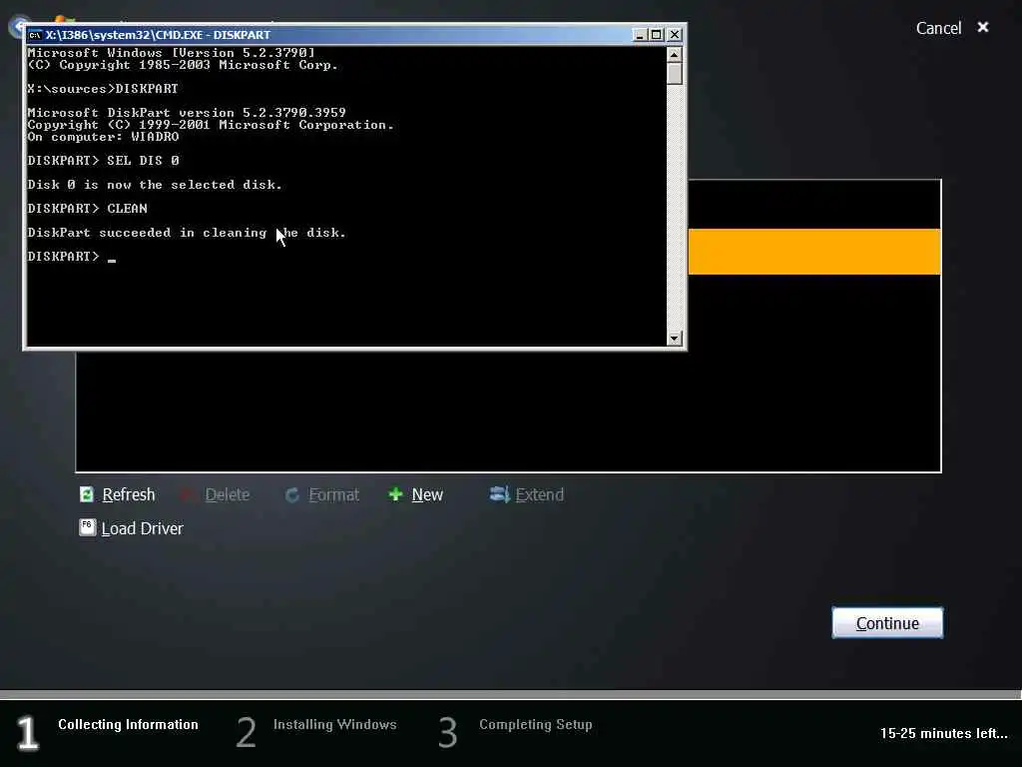Click the 'X:\sources>DISKPART' line
1022x767 pixels.
103,89
